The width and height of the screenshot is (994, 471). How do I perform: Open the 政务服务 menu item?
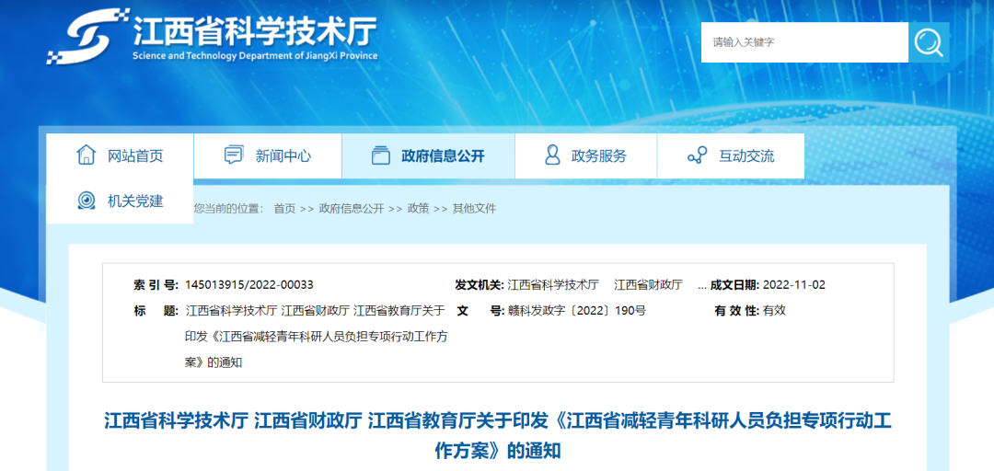599,156
